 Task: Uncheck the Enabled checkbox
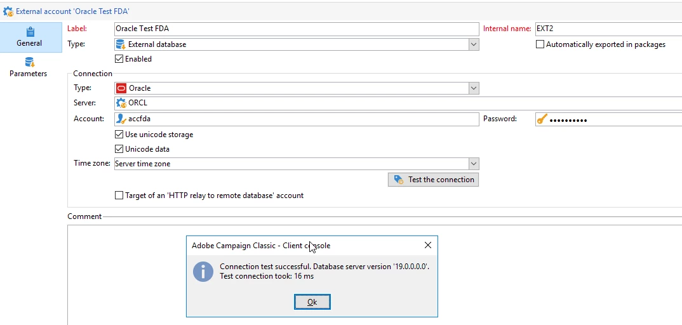(x=119, y=59)
